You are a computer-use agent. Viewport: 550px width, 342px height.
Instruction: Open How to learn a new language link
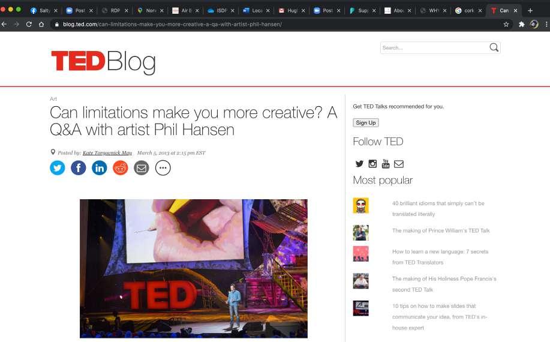[440, 257]
